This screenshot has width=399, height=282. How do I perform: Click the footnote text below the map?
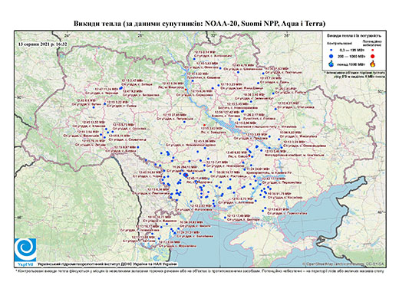point(199,271)
